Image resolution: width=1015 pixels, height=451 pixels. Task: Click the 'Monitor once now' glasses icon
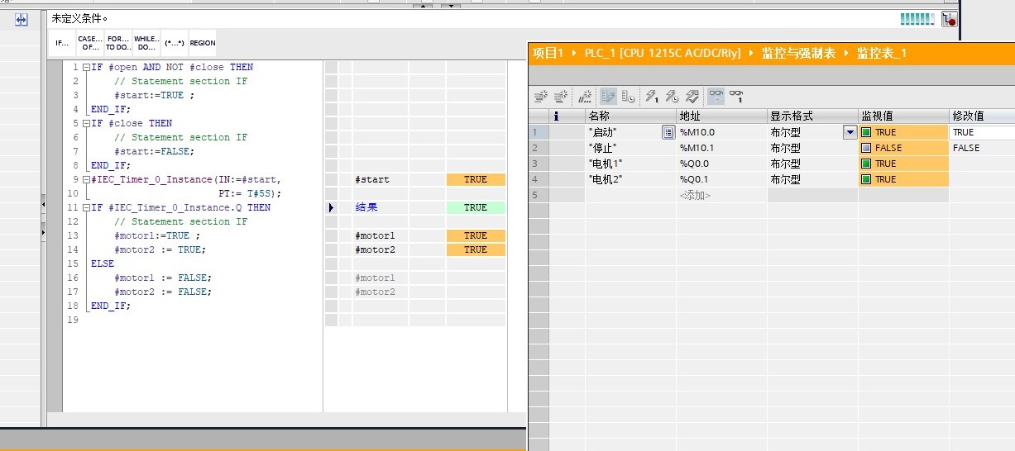click(735, 97)
